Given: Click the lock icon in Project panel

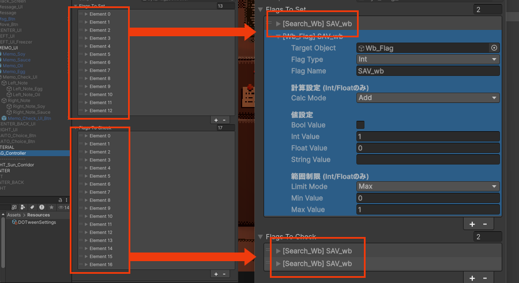Looking at the screenshot, I should coord(61,199).
